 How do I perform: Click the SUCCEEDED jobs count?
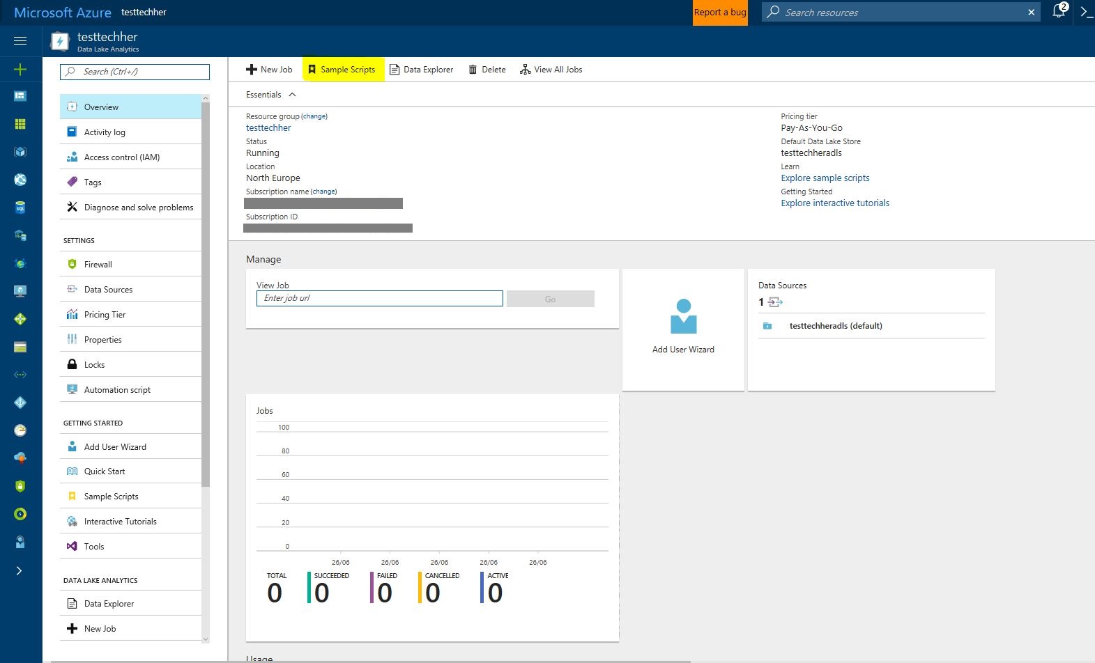tap(329, 588)
